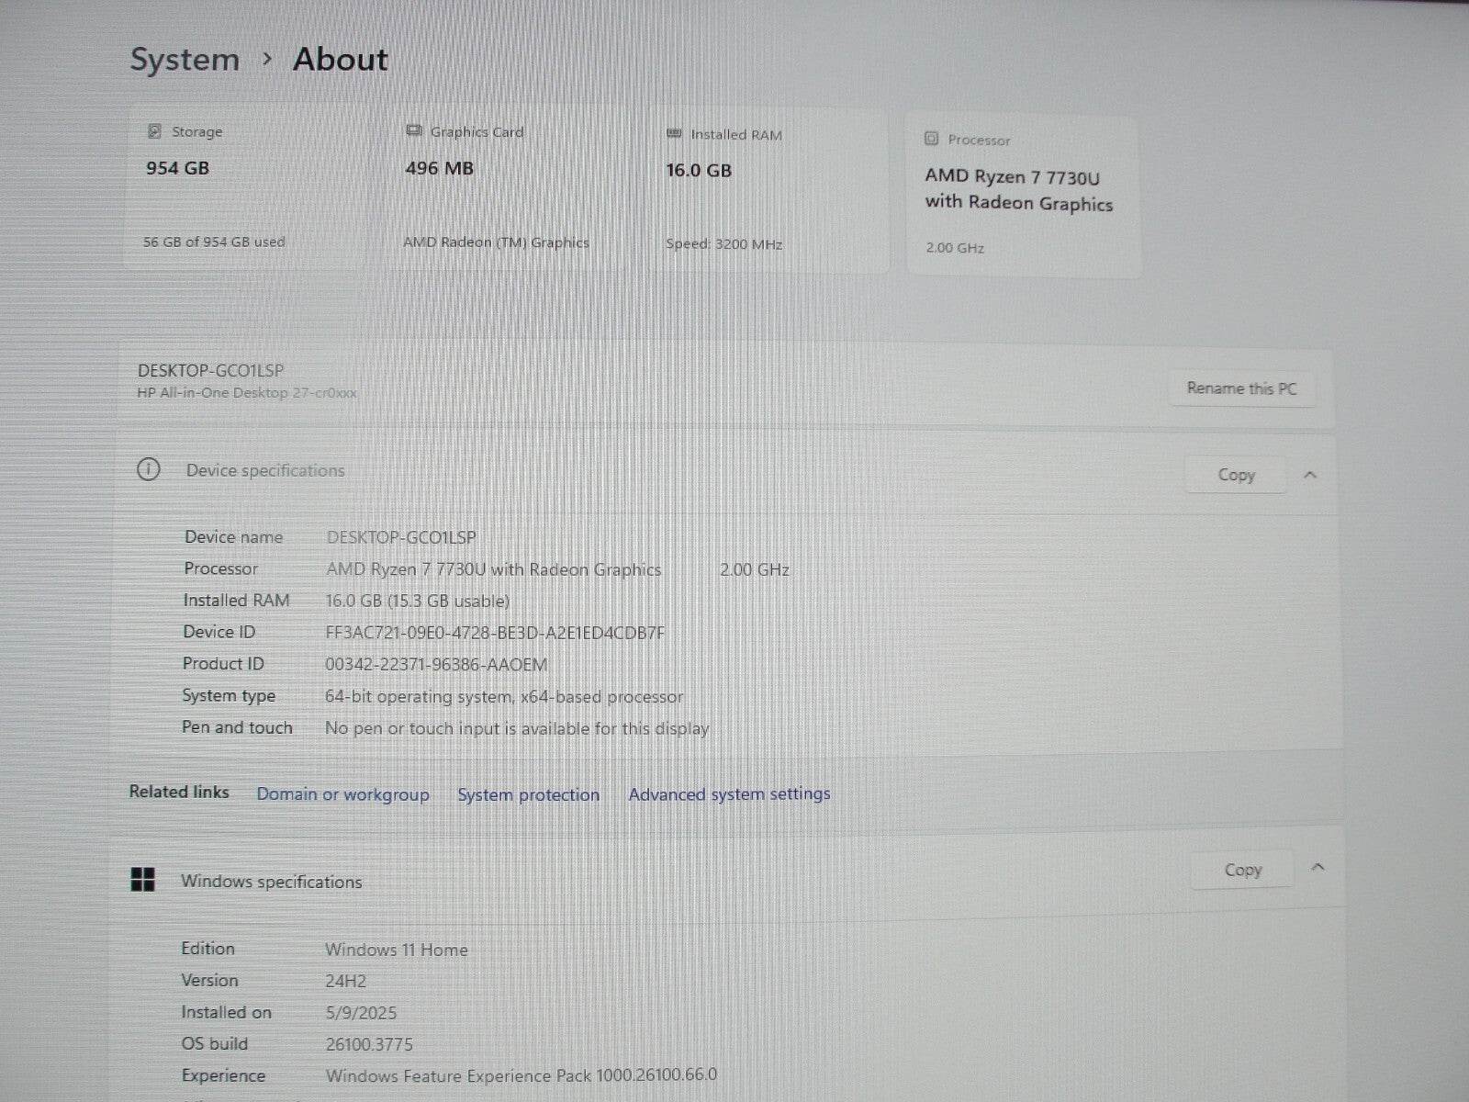Collapse the Device specifications section

(x=1310, y=475)
